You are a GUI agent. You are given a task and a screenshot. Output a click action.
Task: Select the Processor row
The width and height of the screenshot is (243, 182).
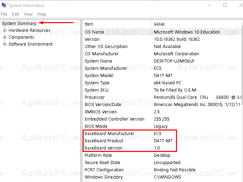pos(162,97)
